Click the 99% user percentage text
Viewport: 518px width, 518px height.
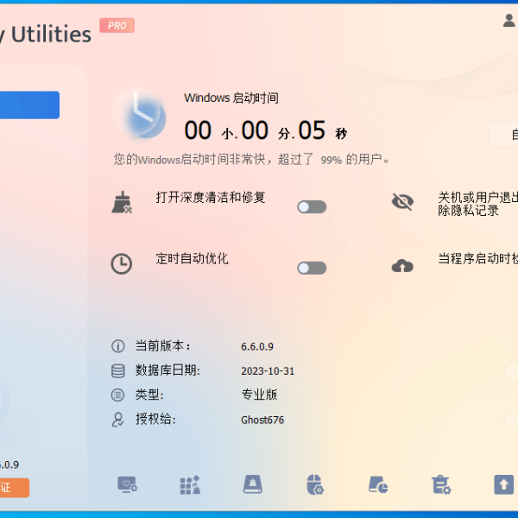332,161
